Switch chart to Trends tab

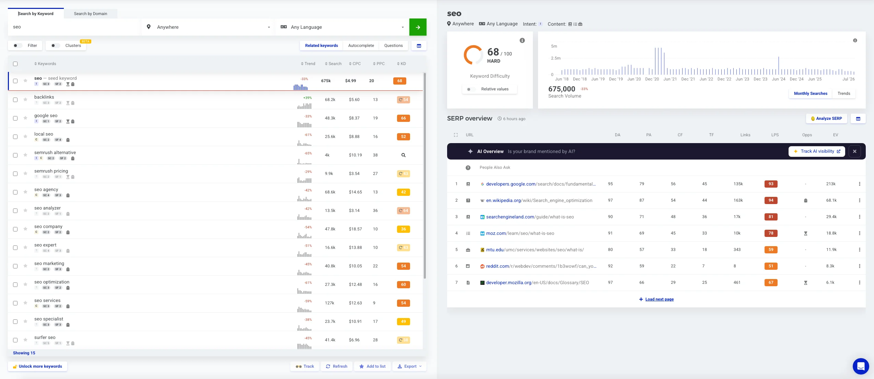(844, 93)
